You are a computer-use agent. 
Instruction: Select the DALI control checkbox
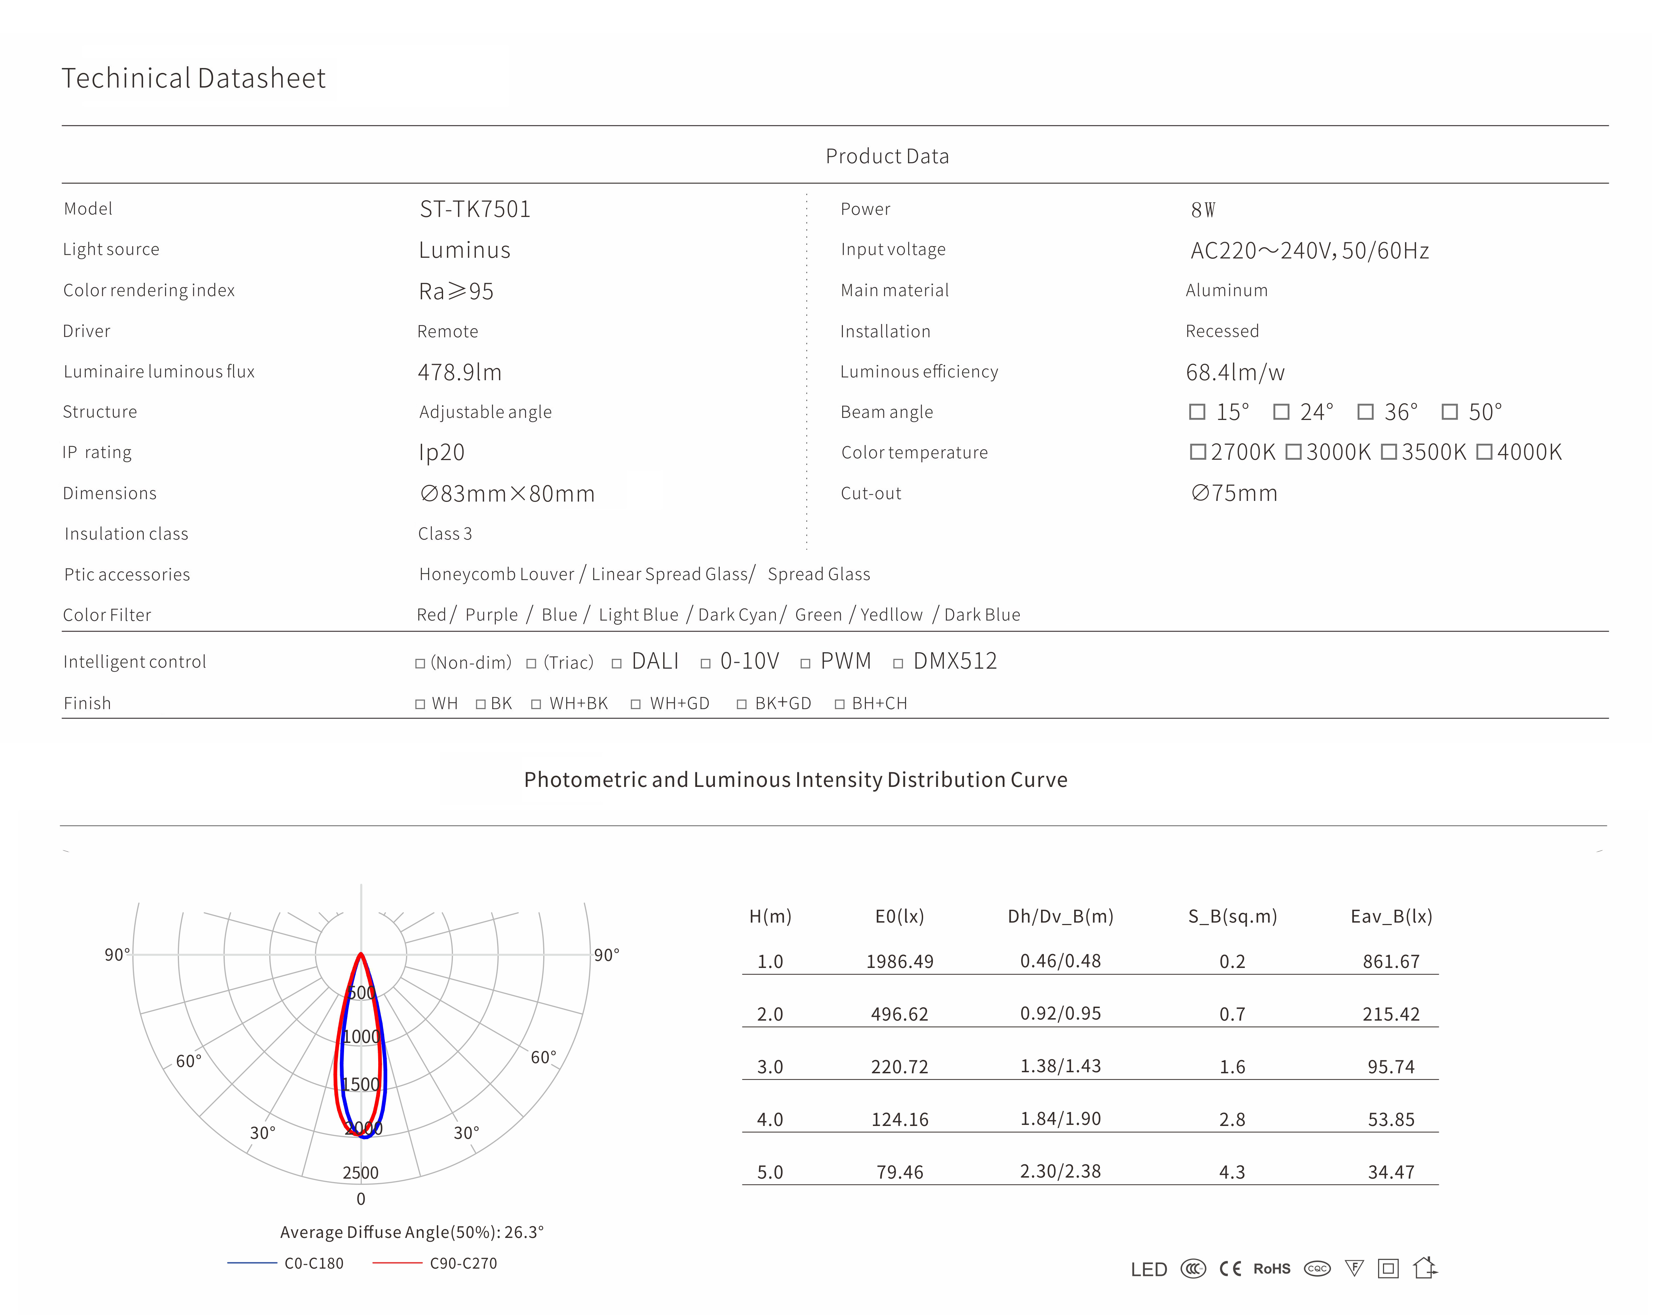616,664
